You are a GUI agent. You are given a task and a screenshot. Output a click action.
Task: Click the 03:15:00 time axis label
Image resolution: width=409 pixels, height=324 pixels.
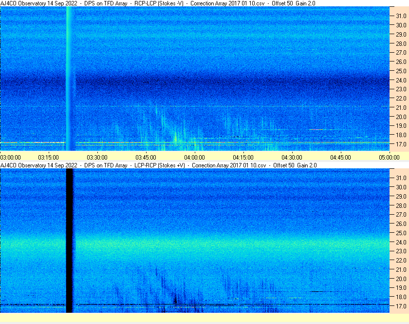[x=49, y=158]
